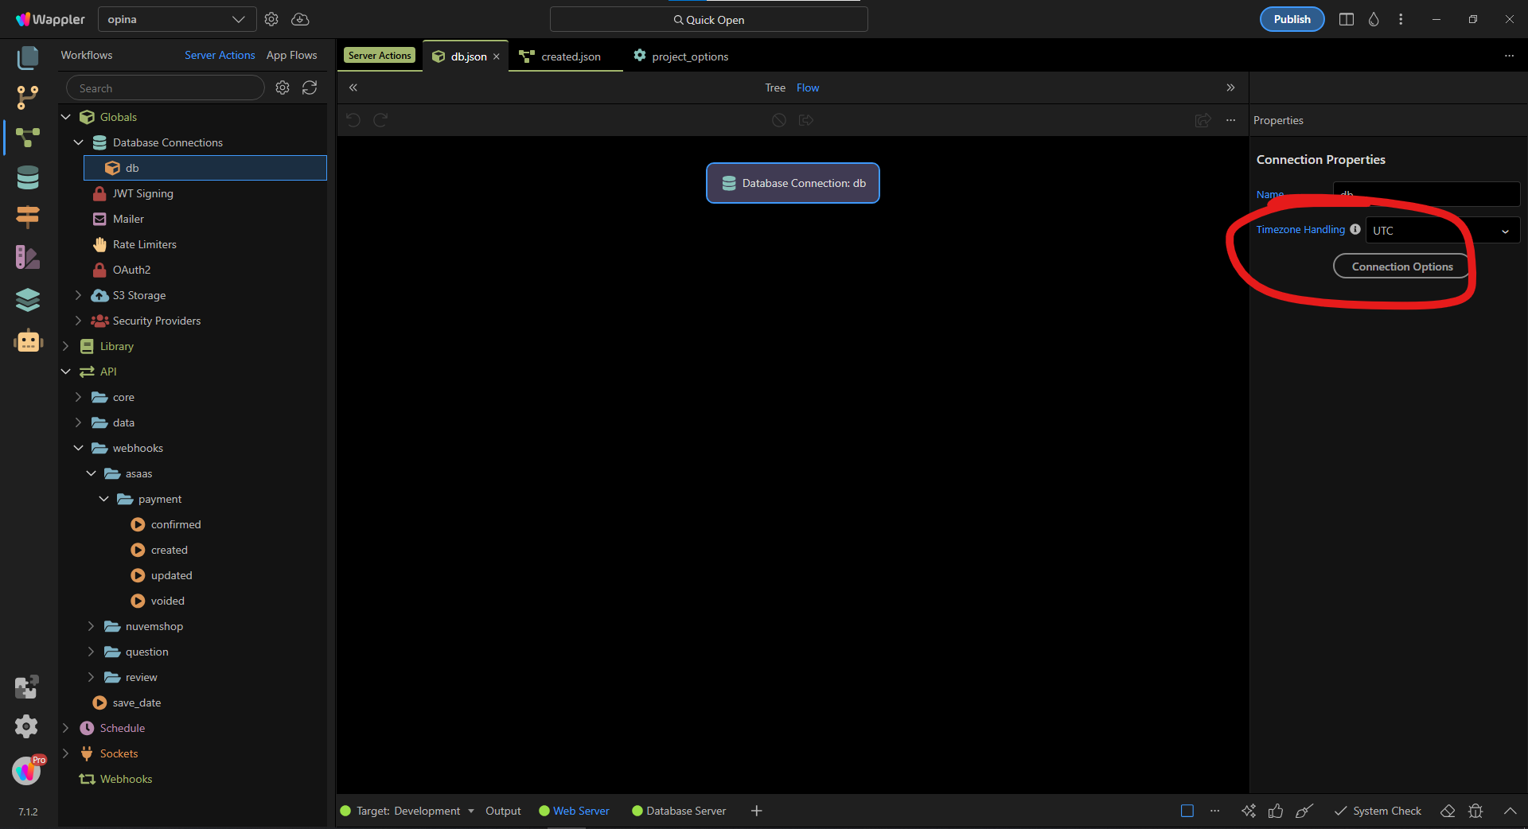This screenshot has height=829, width=1528.
Task: Open the App Flows tab
Action: pyautogui.click(x=291, y=55)
